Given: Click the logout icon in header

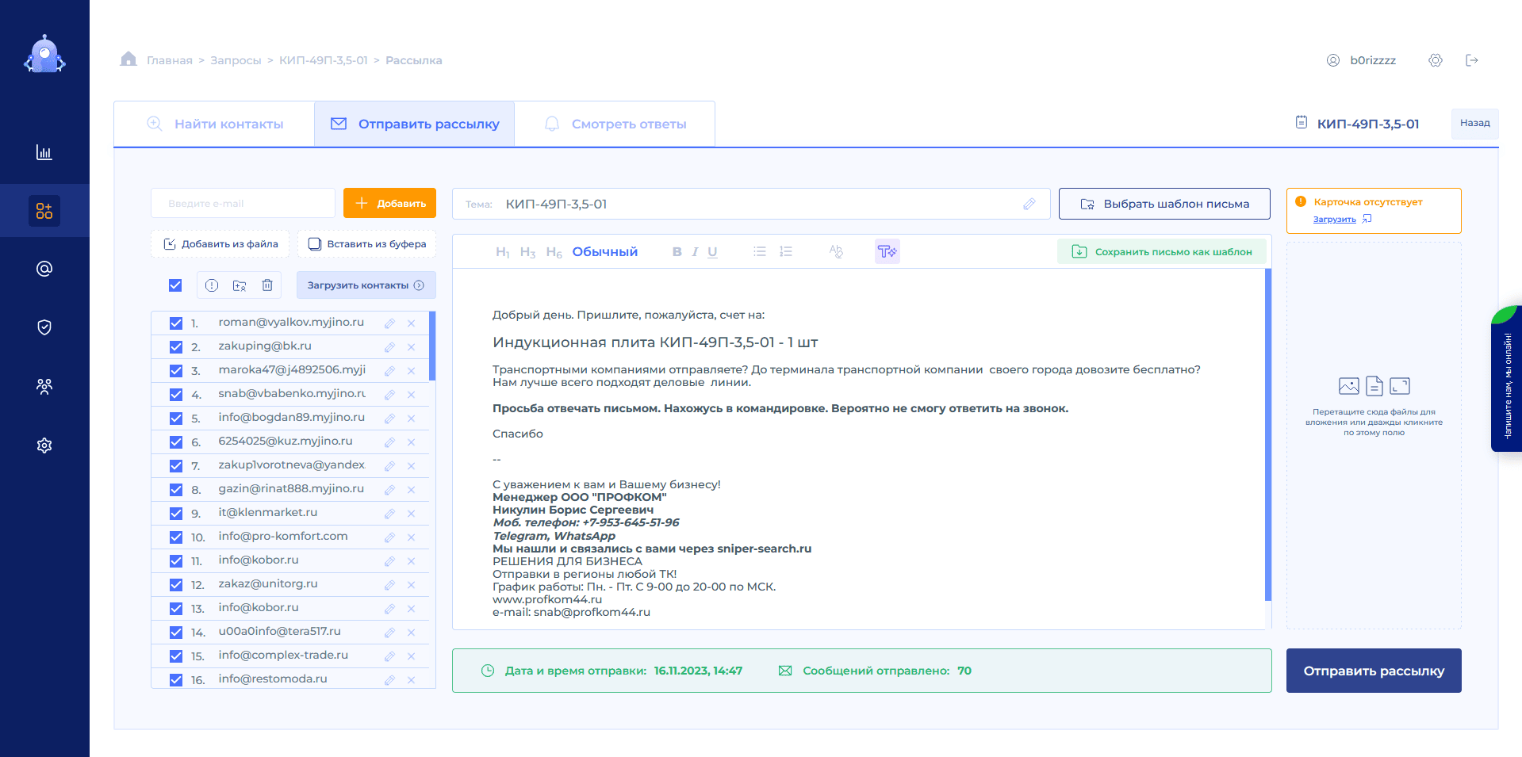Looking at the screenshot, I should tap(1472, 60).
